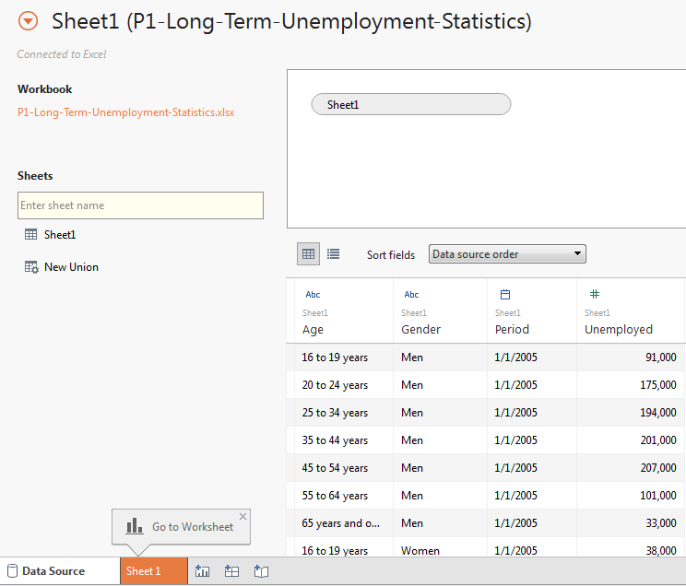Click the 91,000 unemployed value

click(x=660, y=357)
